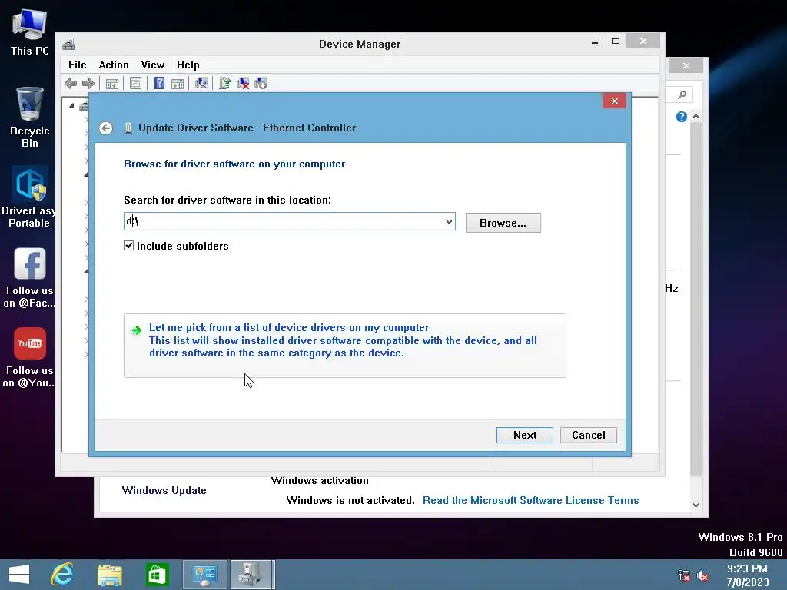787x590 pixels.
Task: Click the Browse... button
Action: click(503, 223)
